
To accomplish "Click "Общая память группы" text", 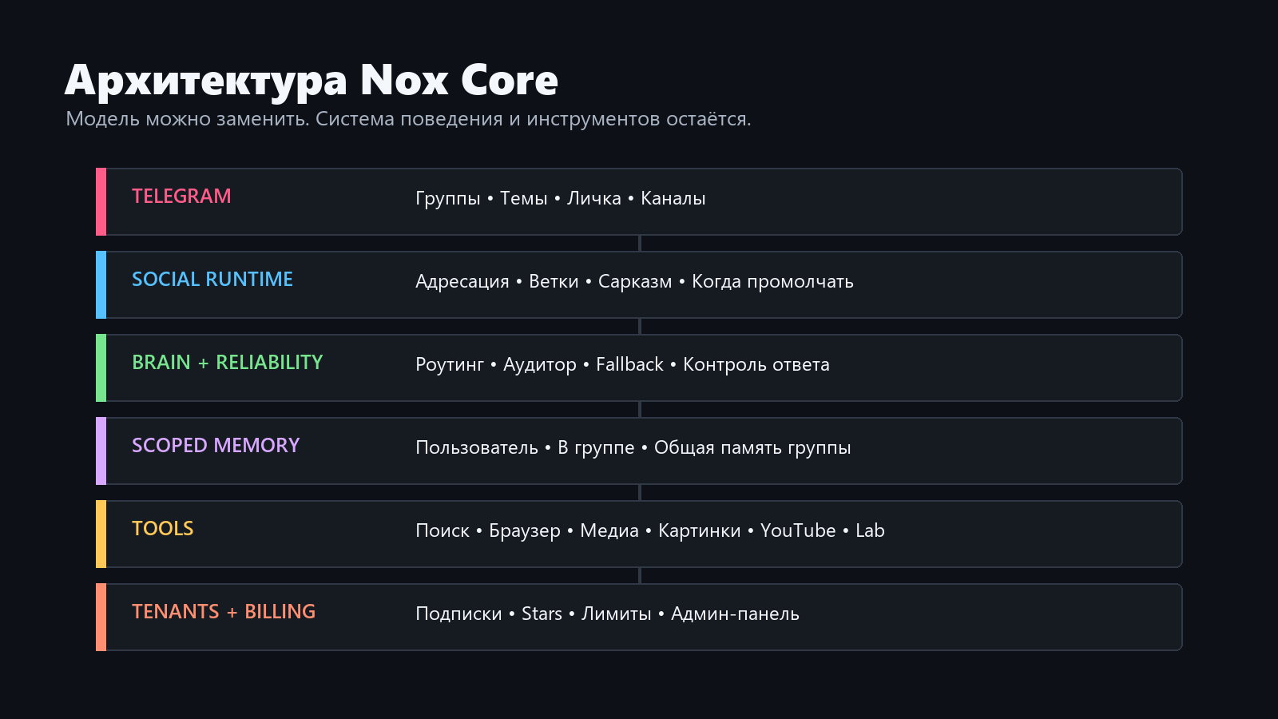I will (752, 448).
